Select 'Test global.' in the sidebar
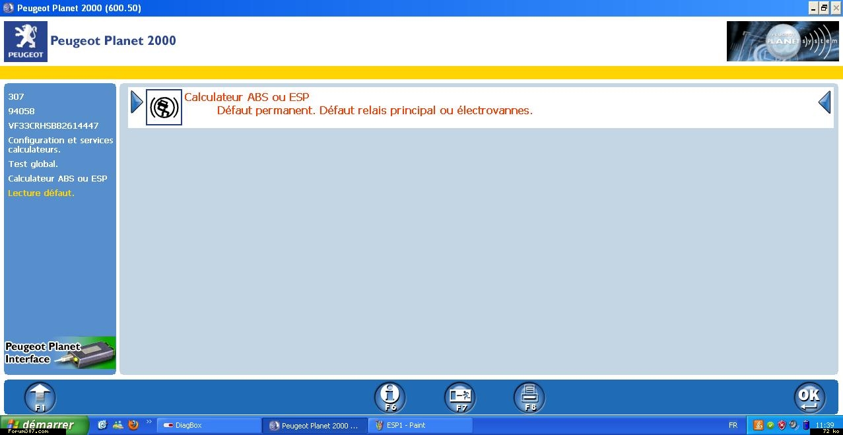The image size is (843, 435). (33, 164)
